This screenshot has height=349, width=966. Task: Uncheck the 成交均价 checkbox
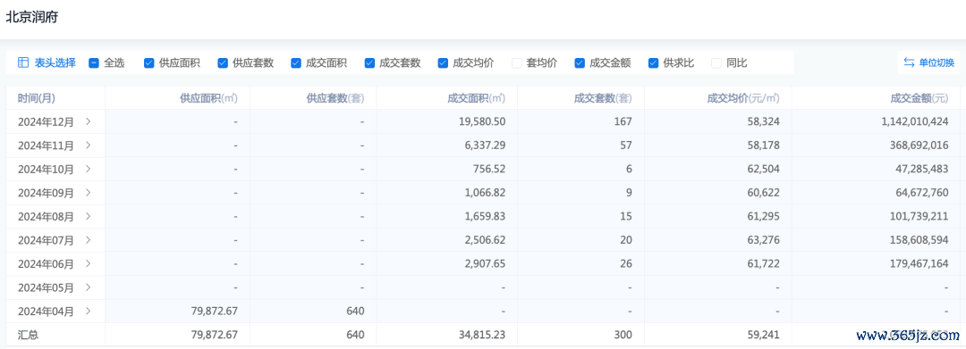point(443,62)
